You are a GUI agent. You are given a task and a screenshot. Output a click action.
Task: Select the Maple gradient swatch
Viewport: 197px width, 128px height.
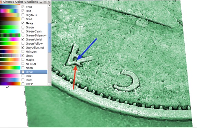click(10, 60)
